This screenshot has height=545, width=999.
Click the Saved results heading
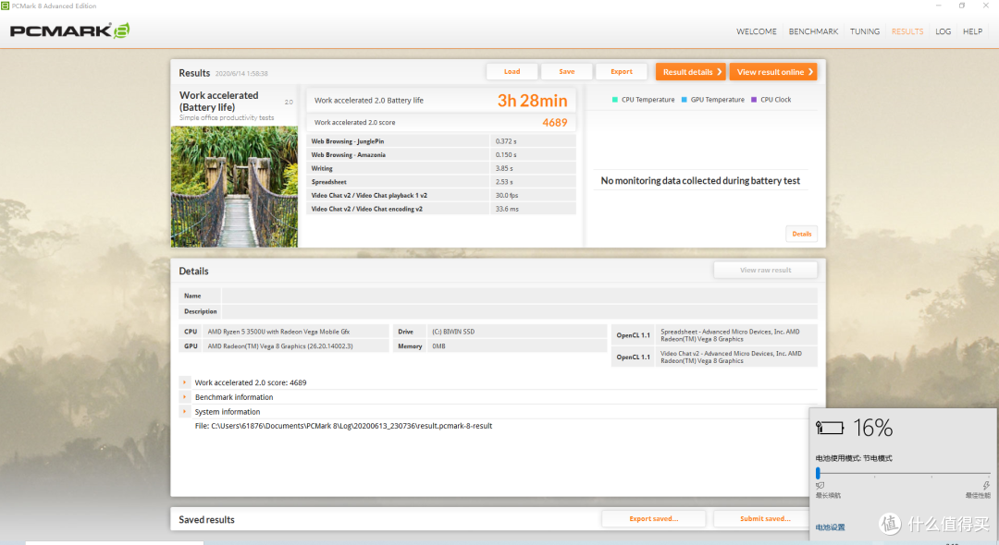point(206,519)
